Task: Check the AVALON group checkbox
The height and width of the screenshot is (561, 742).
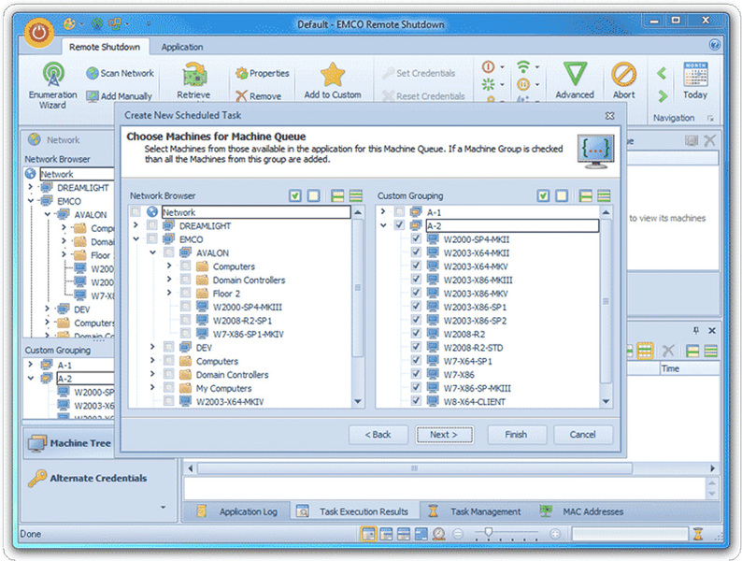Action: click(x=169, y=252)
